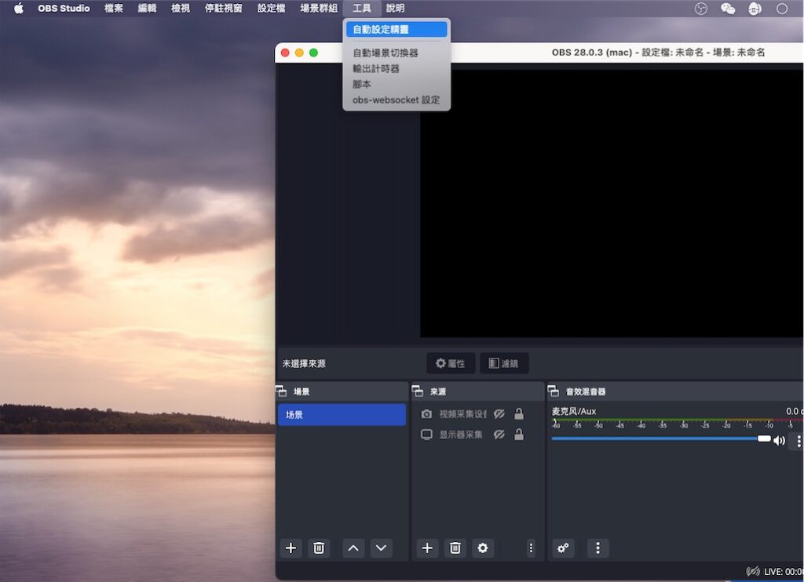
Task: Delete selected scene with trash icon
Action: pos(319,548)
